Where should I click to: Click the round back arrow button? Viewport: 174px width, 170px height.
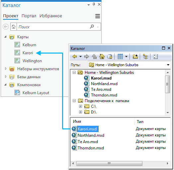[x=6, y=27]
